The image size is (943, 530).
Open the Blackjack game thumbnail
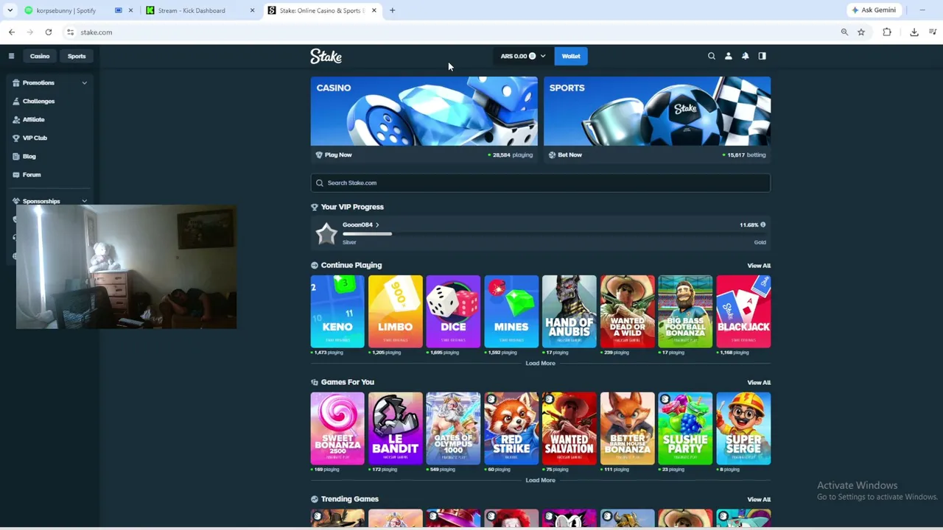(743, 311)
